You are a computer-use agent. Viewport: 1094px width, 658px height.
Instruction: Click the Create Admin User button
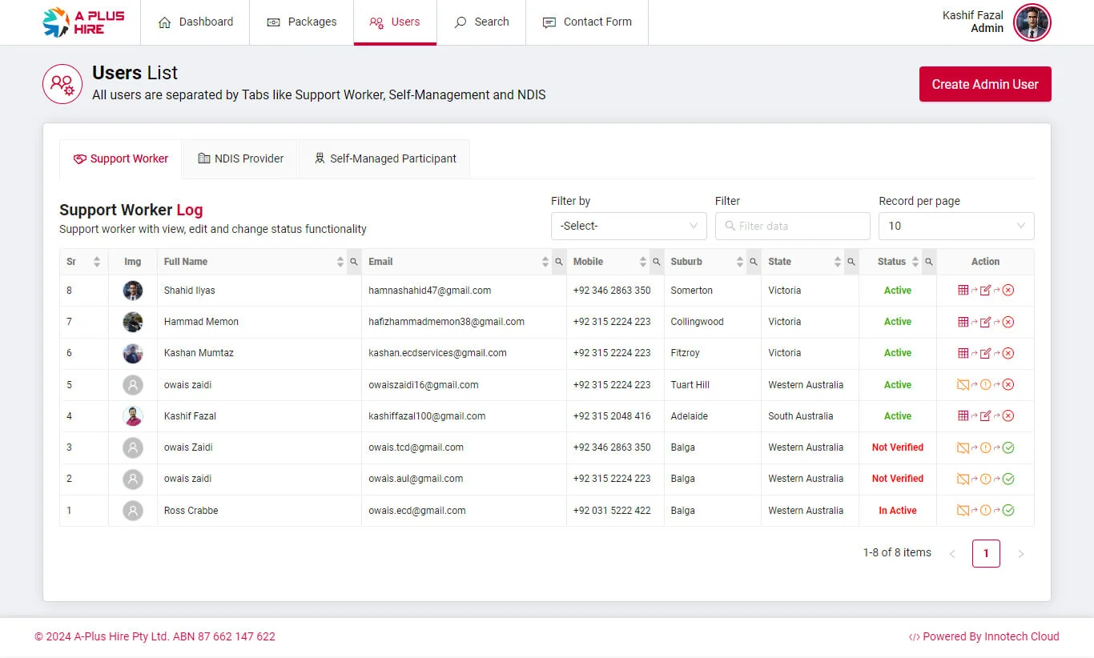pos(984,84)
